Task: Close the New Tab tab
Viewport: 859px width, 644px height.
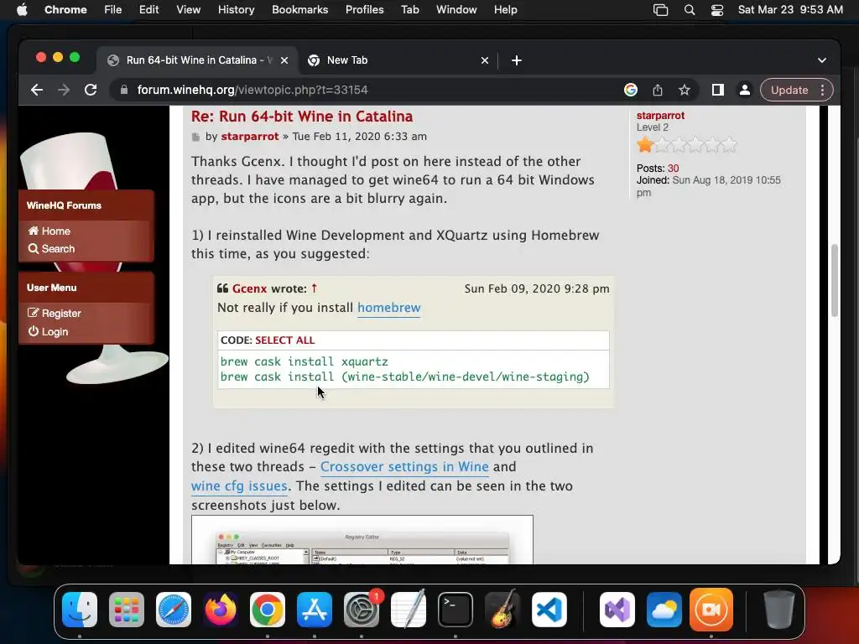Action: (485, 60)
